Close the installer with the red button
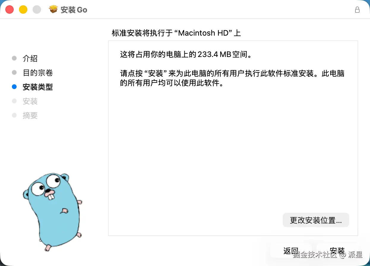Image resolution: width=370 pixels, height=266 pixels. pos(10,9)
